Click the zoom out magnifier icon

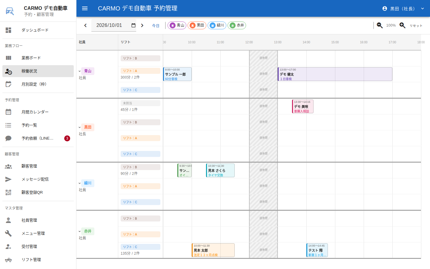(380, 25)
